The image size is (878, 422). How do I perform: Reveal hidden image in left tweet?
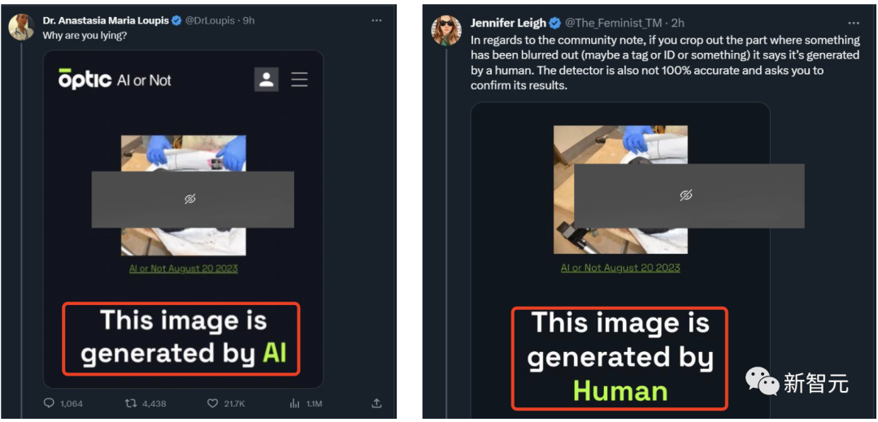(190, 199)
